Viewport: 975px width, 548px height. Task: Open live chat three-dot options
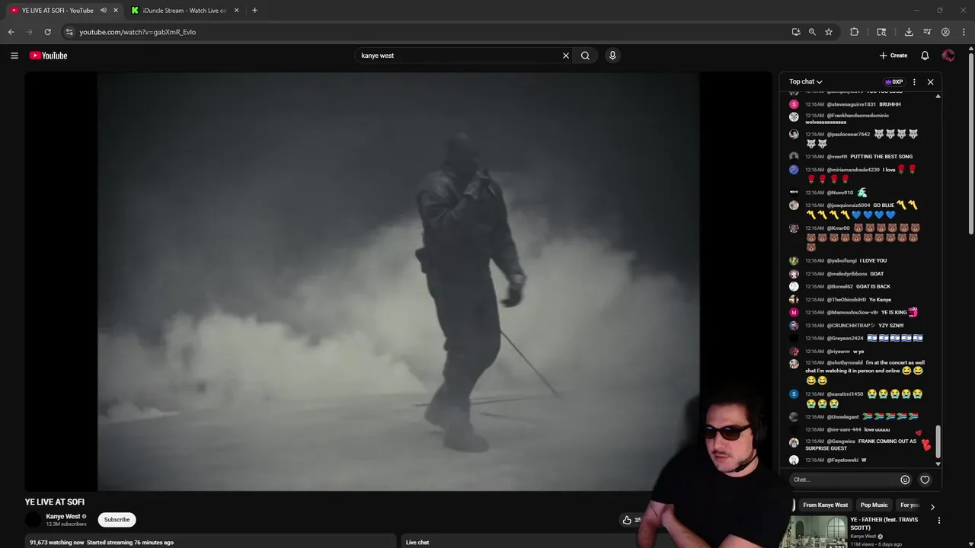[914, 81]
